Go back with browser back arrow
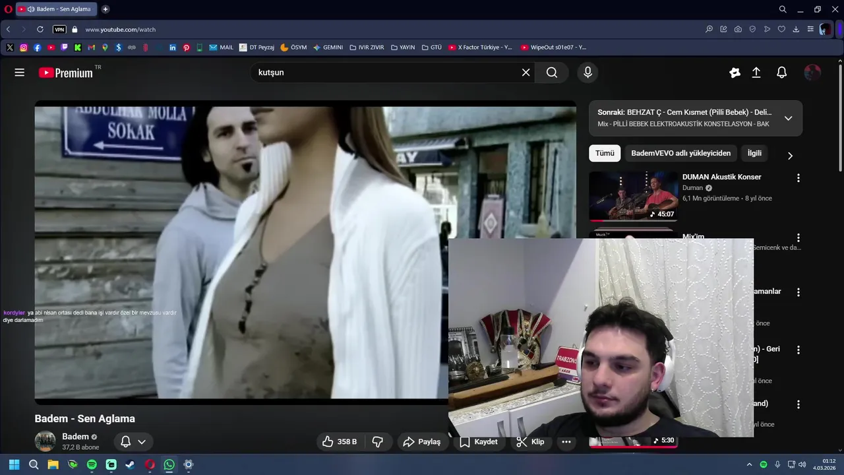The height and width of the screenshot is (475, 844). 8,30
